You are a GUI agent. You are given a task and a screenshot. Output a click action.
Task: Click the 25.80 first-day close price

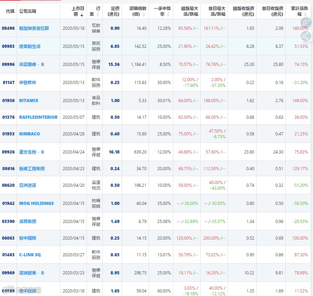(278, 65)
